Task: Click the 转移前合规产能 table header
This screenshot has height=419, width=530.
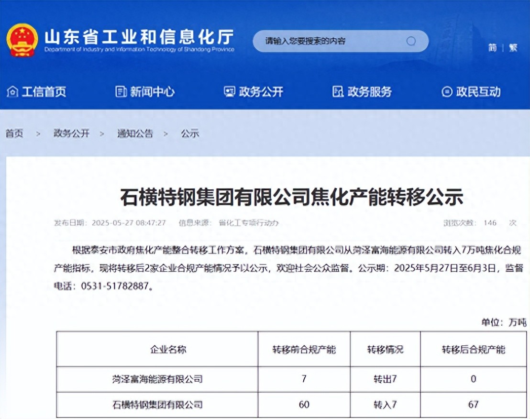Action: [304, 349]
